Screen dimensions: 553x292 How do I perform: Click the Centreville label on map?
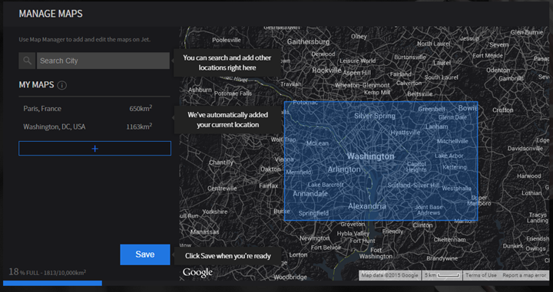(222, 189)
